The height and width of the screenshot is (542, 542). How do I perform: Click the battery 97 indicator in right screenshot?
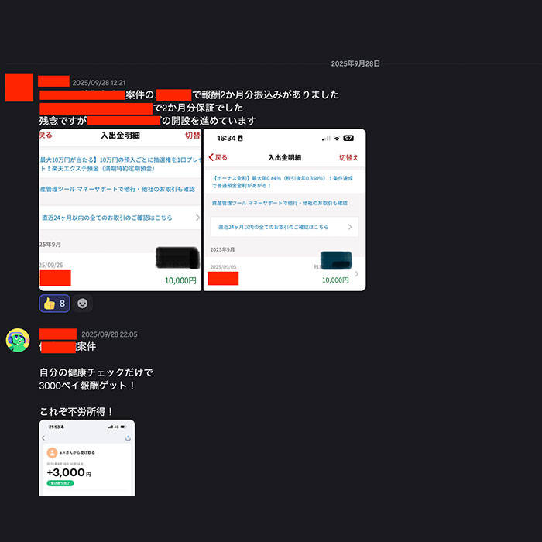tap(348, 139)
